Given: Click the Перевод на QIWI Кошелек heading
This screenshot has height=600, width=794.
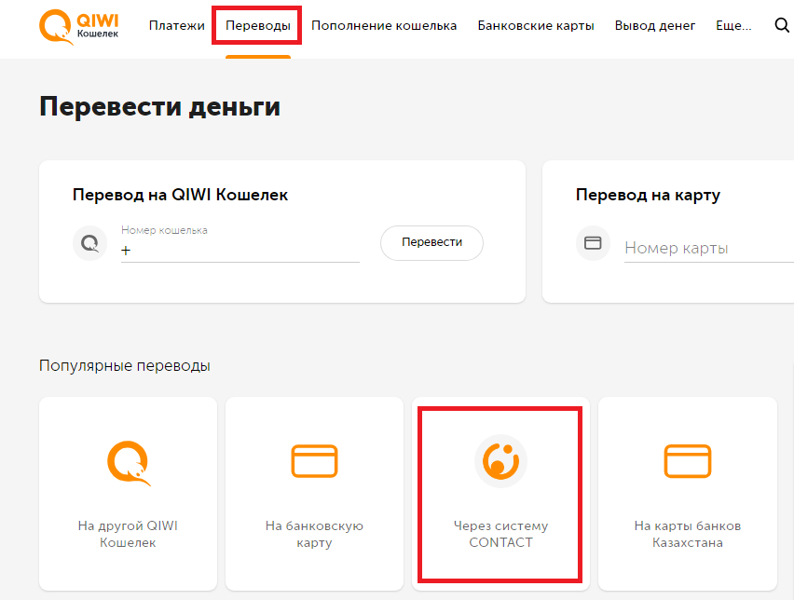Looking at the screenshot, I should coord(180,195).
